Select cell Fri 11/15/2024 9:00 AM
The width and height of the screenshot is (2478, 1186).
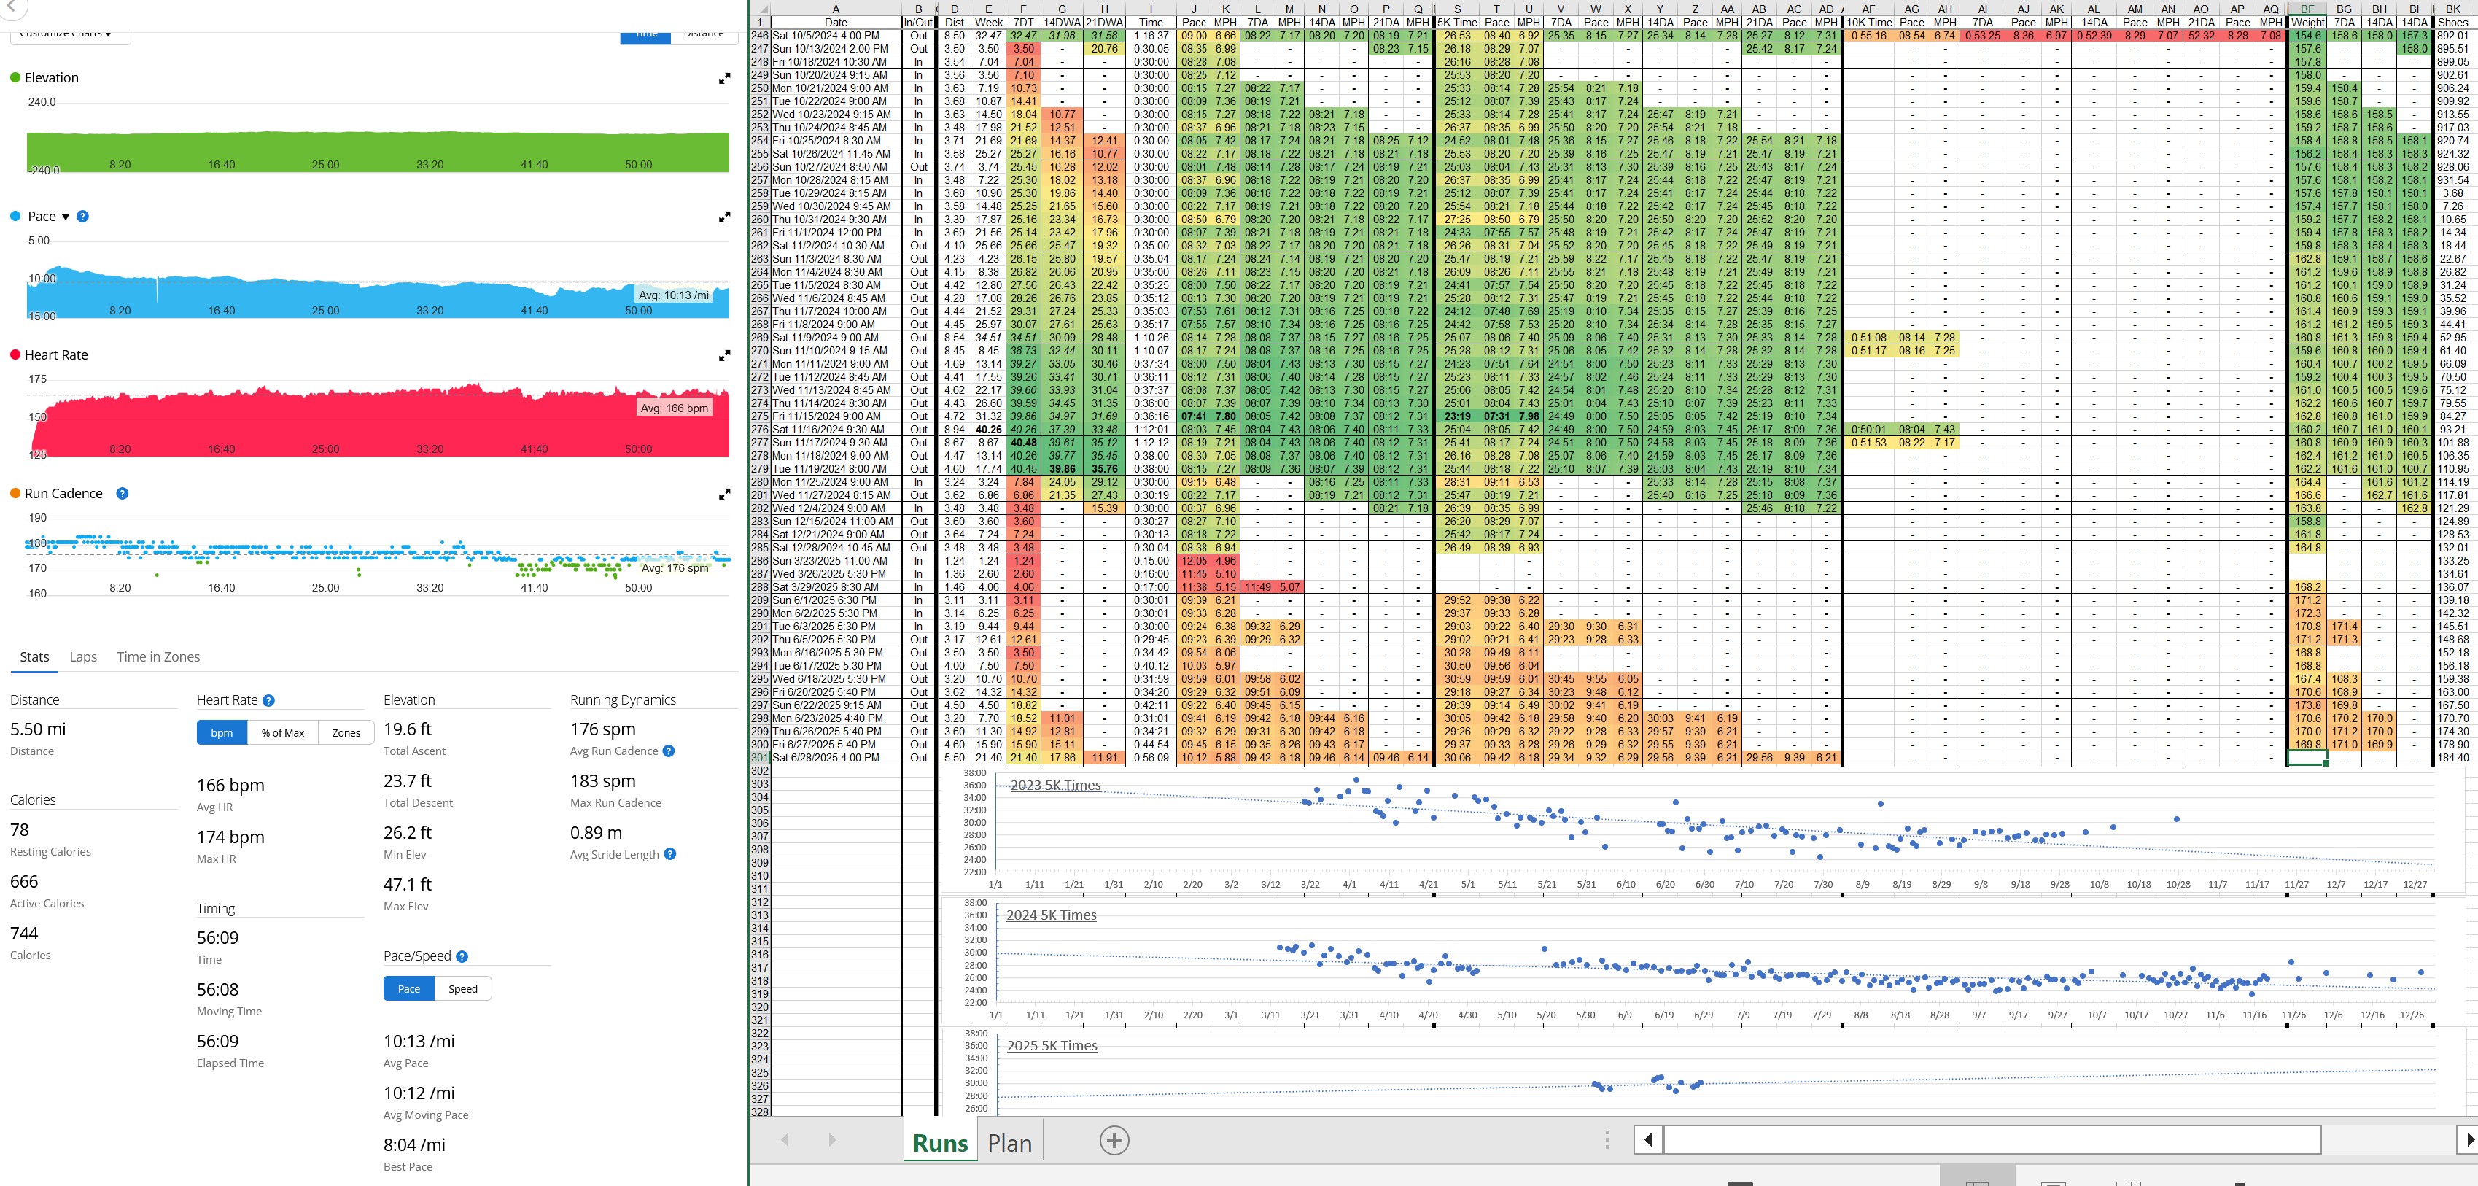[x=836, y=416]
